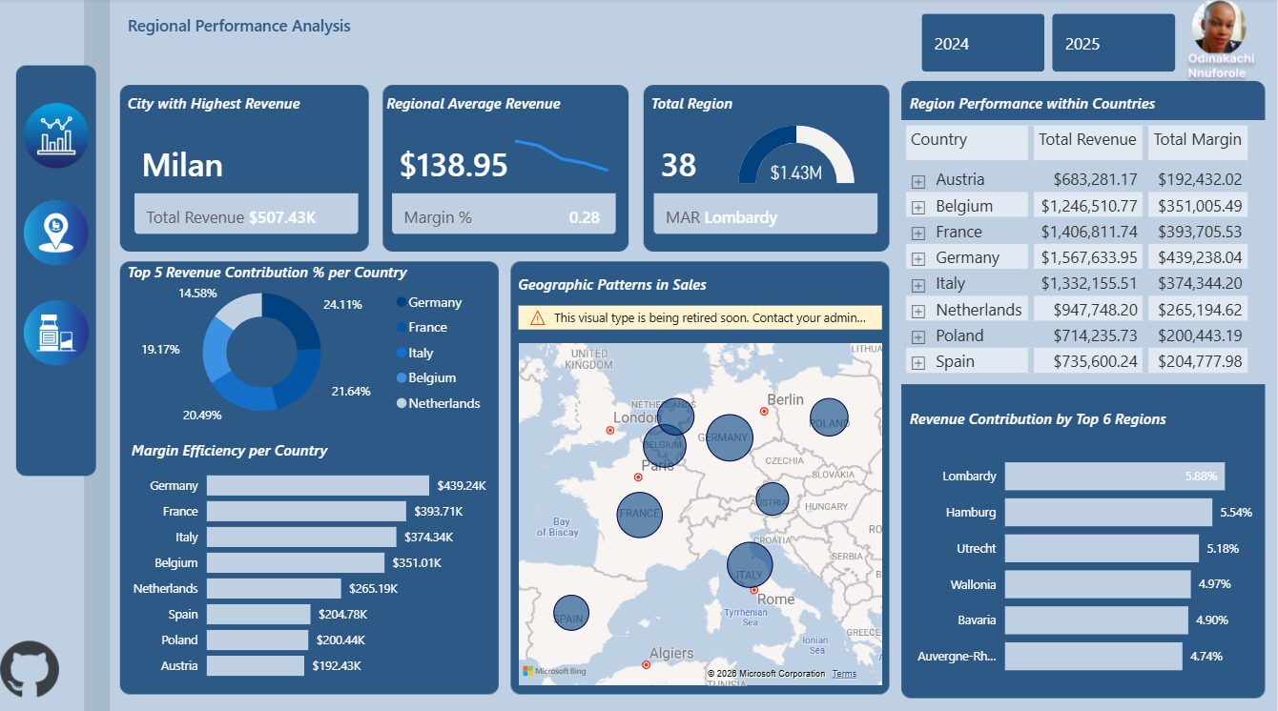Open the map Terms link
This screenshot has height=711, width=1278.
point(843,674)
